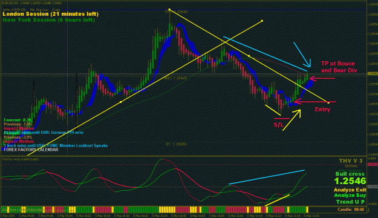Click the current price tag on price axis
Screen dimensions: 378x218
(x=373, y=74)
